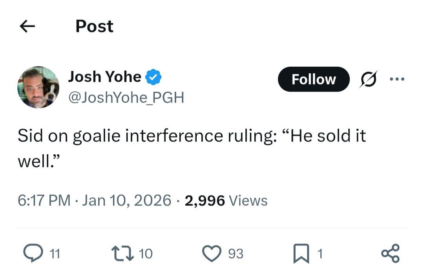Bookmark the post using the bookmark icon
Screen dimensions: 424x278
click(x=302, y=253)
